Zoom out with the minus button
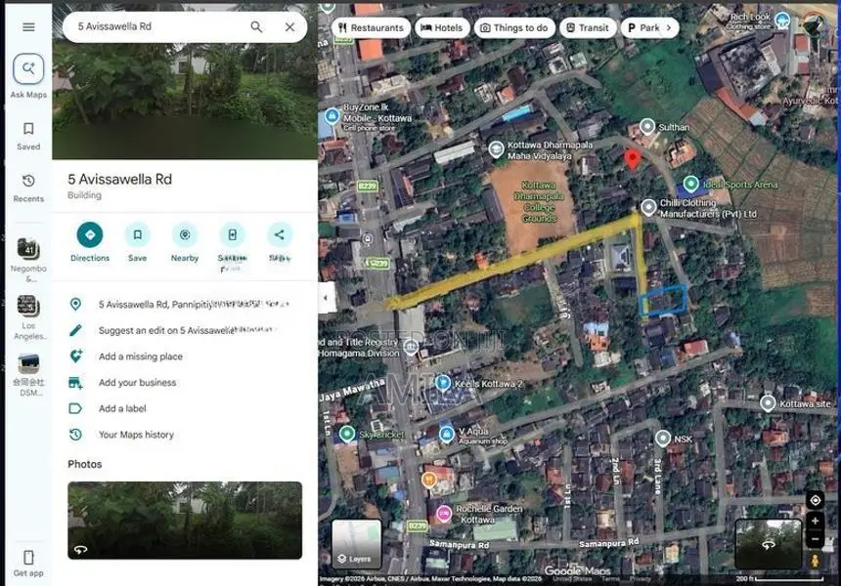 pos(816,539)
